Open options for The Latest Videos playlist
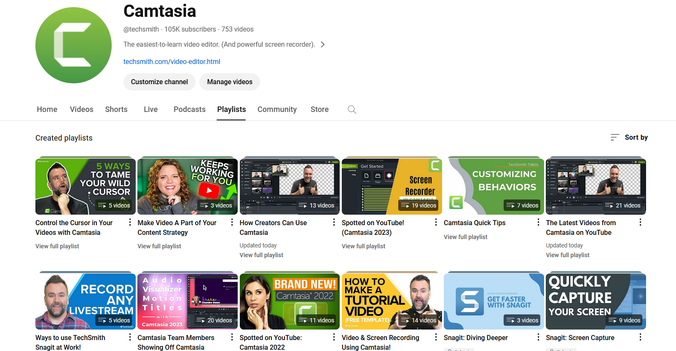 [x=640, y=222]
